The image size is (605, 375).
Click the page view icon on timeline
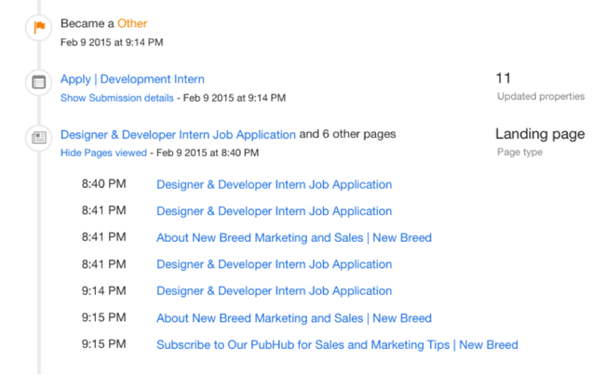(39, 138)
